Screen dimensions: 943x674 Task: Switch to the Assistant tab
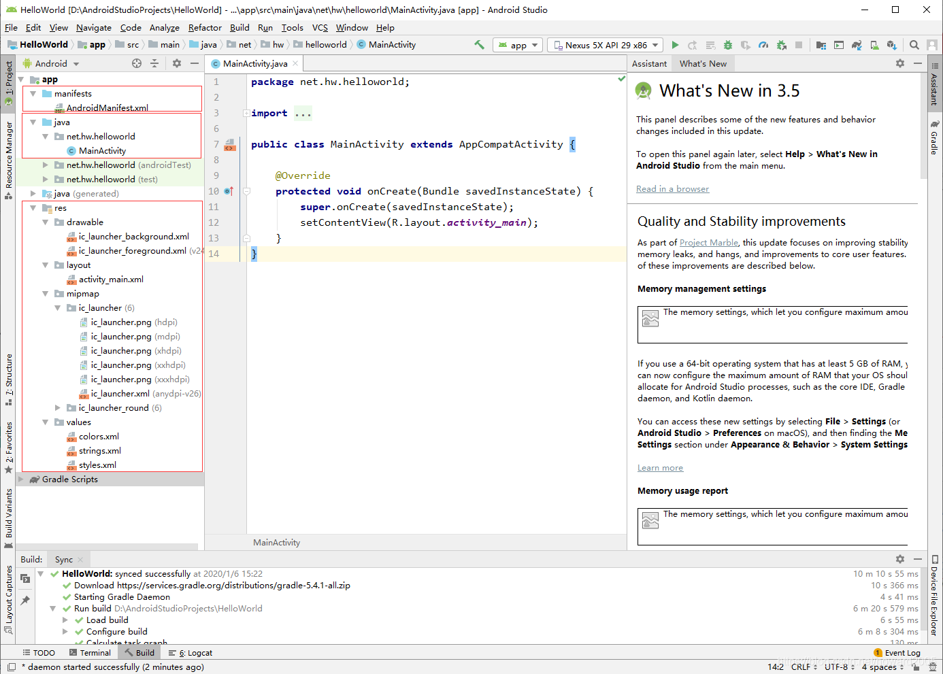[649, 63]
